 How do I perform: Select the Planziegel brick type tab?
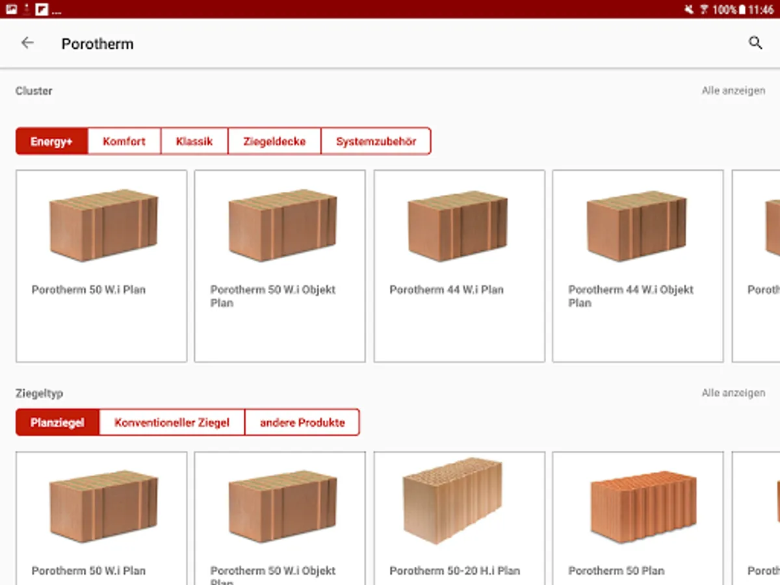58,422
